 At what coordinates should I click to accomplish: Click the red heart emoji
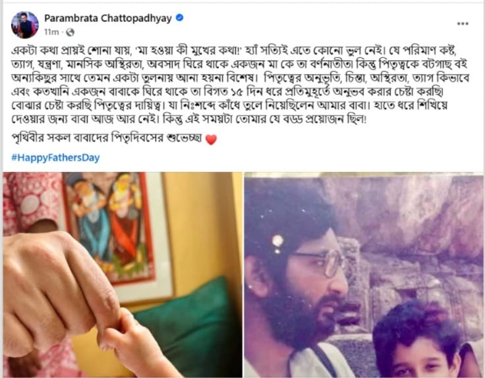point(211,140)
